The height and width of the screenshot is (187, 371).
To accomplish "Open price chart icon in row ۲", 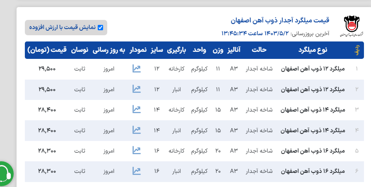I will pyautogui.click(x=137, y=89).
